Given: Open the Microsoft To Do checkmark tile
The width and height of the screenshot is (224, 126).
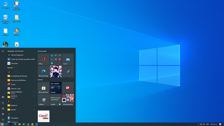Looking at the screenshot, I should click(68, 71).
